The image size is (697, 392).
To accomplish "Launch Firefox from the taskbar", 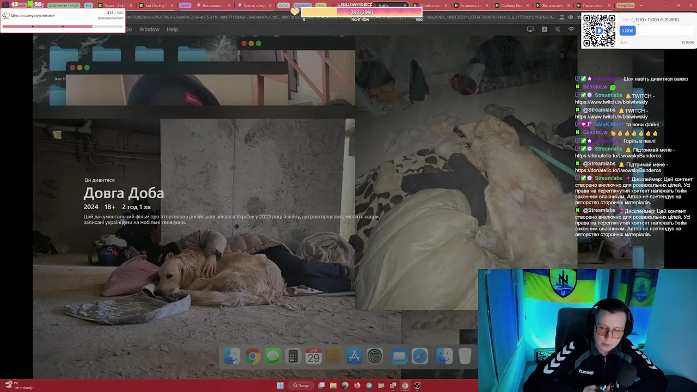I will pos(357,385).
